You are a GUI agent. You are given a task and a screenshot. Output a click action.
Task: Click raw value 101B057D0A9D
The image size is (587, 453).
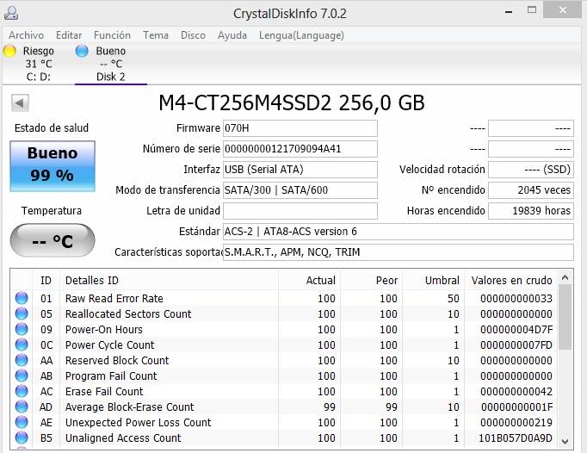[516, 437]
